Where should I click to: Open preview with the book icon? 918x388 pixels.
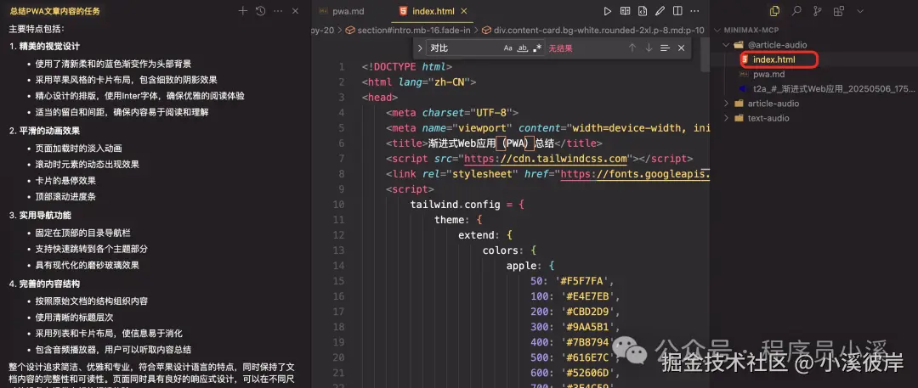click(x=626, y=11)
